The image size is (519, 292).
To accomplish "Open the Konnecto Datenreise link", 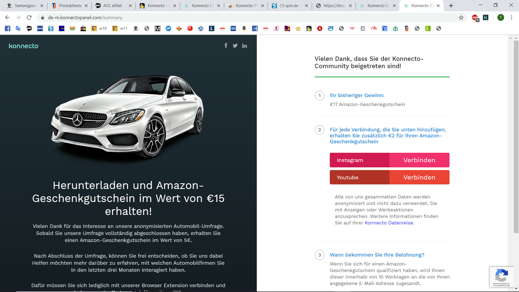I will coord(389,223).
